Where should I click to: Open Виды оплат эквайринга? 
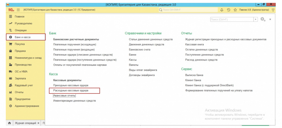pyautogui.click(x=143, y=70)
